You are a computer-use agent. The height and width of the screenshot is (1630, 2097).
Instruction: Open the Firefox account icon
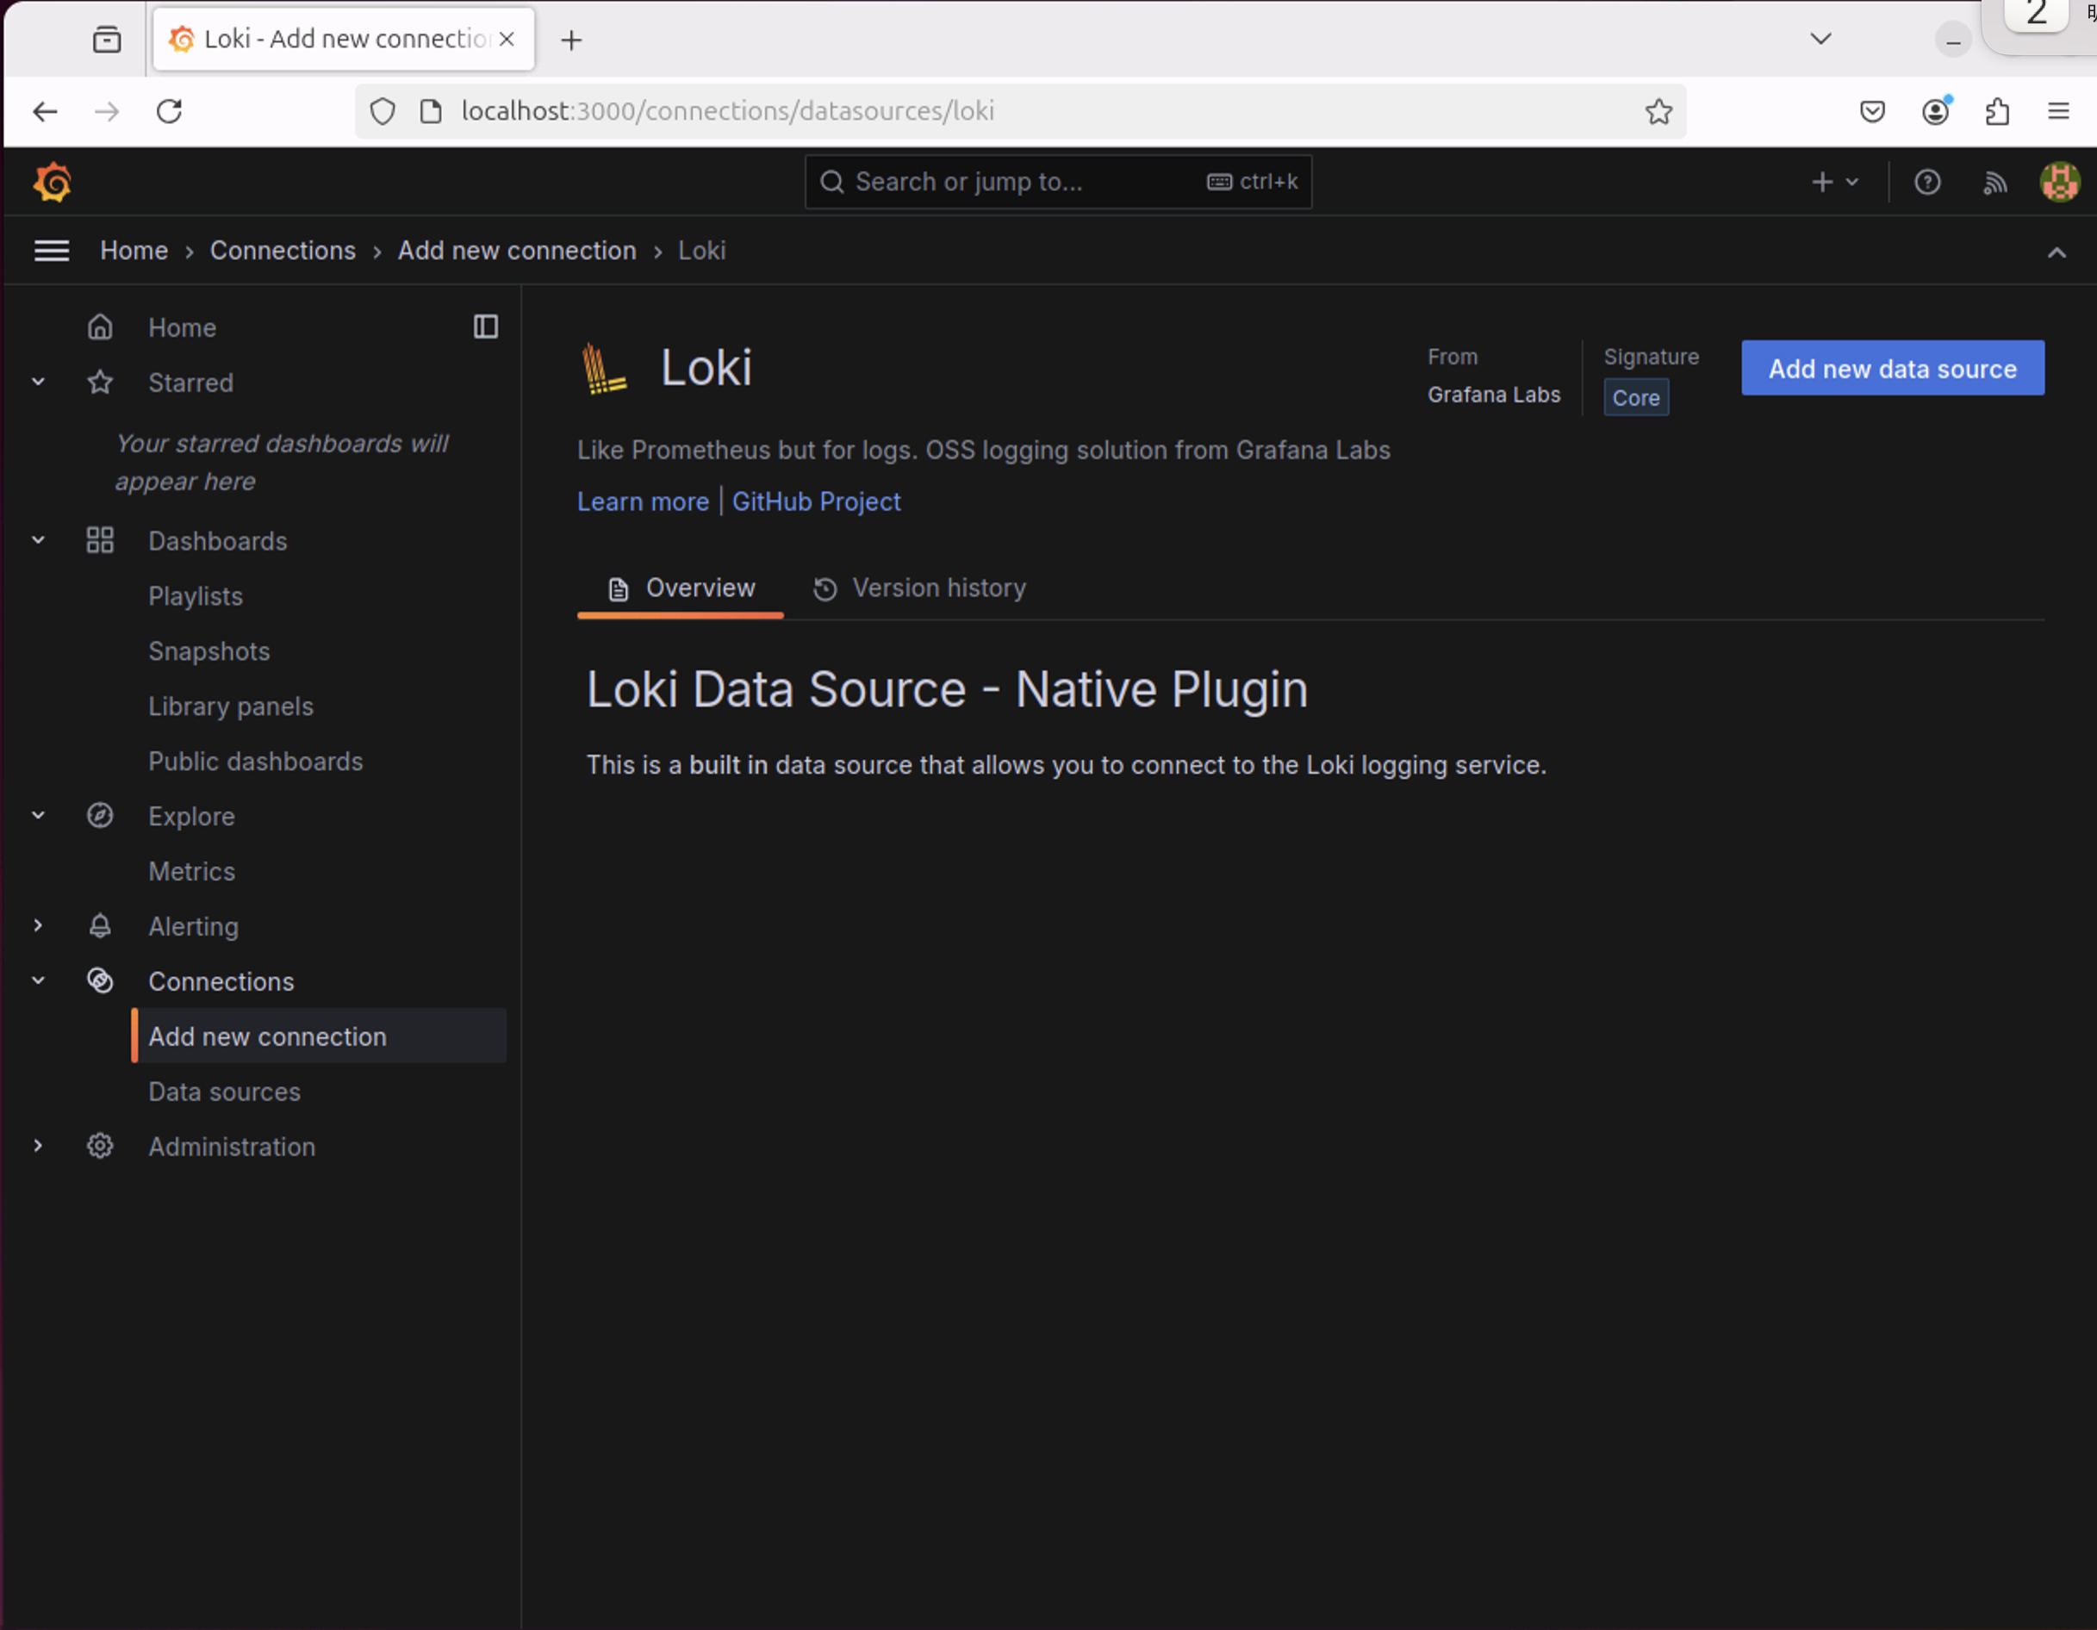(x=1935, y=111)
